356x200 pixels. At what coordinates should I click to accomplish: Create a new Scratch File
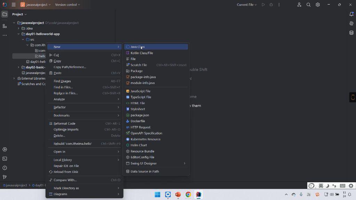coord(156,65)
